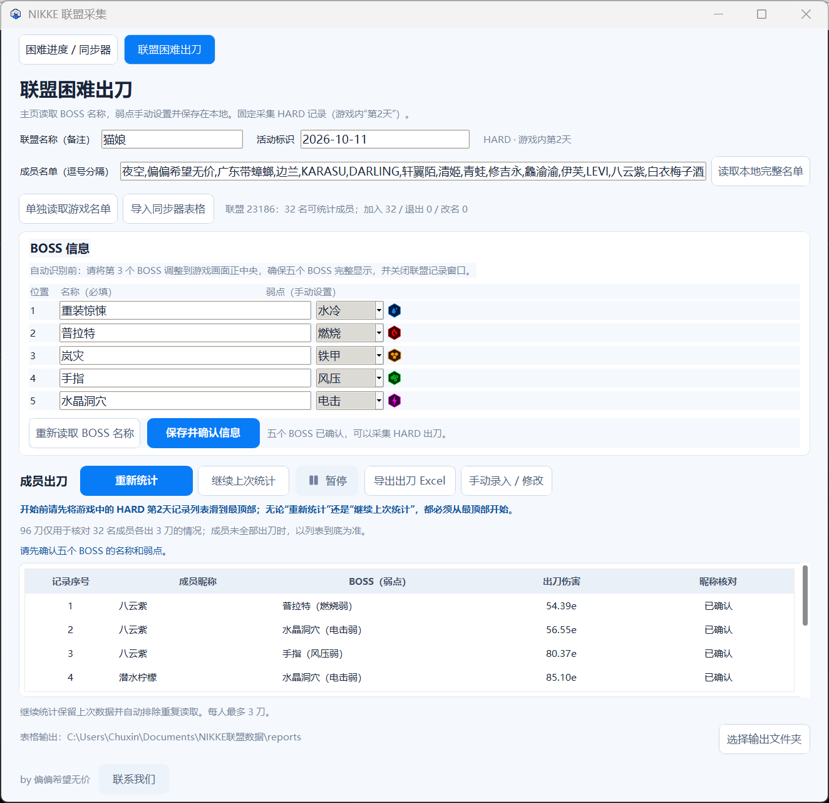Select the damage value 54.39e
829x803 pixels.
[x=561, y=606]
